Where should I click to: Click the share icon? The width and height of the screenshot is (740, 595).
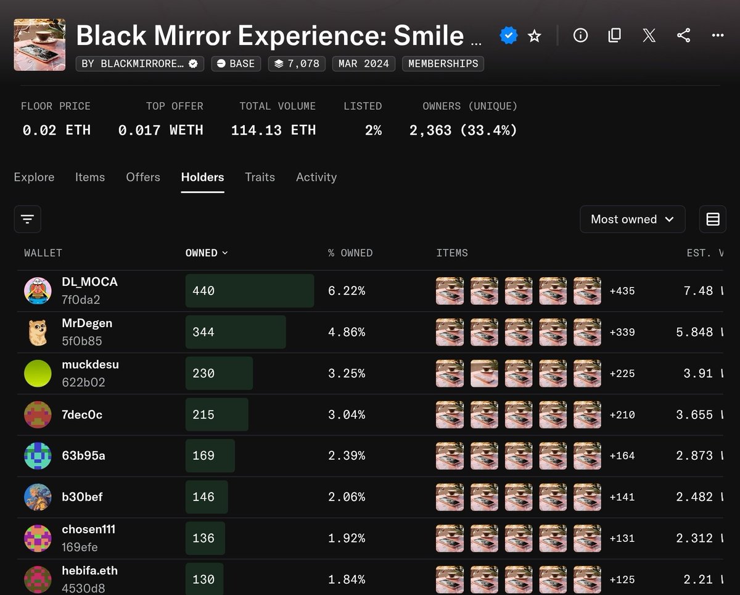click(683, 35)
